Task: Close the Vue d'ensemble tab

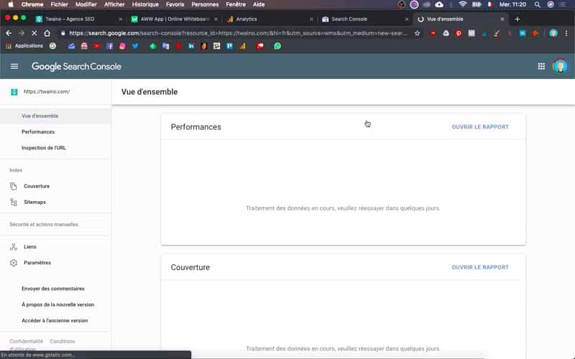Action: point(502,19)
